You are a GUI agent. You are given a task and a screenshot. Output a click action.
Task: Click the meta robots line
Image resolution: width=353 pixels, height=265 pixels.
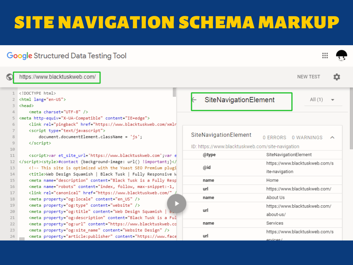click(102, 187)
